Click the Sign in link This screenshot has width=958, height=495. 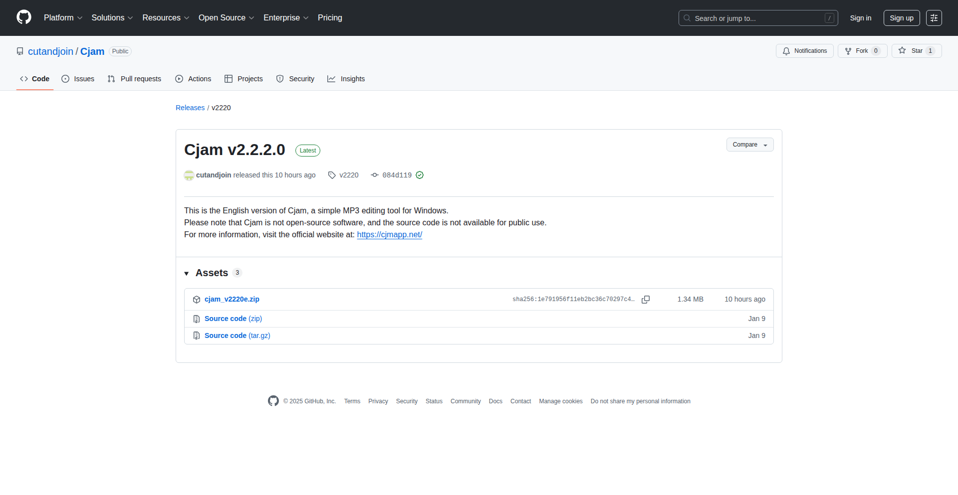tap(861, 18)
